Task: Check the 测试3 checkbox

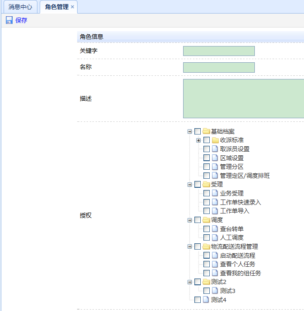Action: tap(207, 291)
